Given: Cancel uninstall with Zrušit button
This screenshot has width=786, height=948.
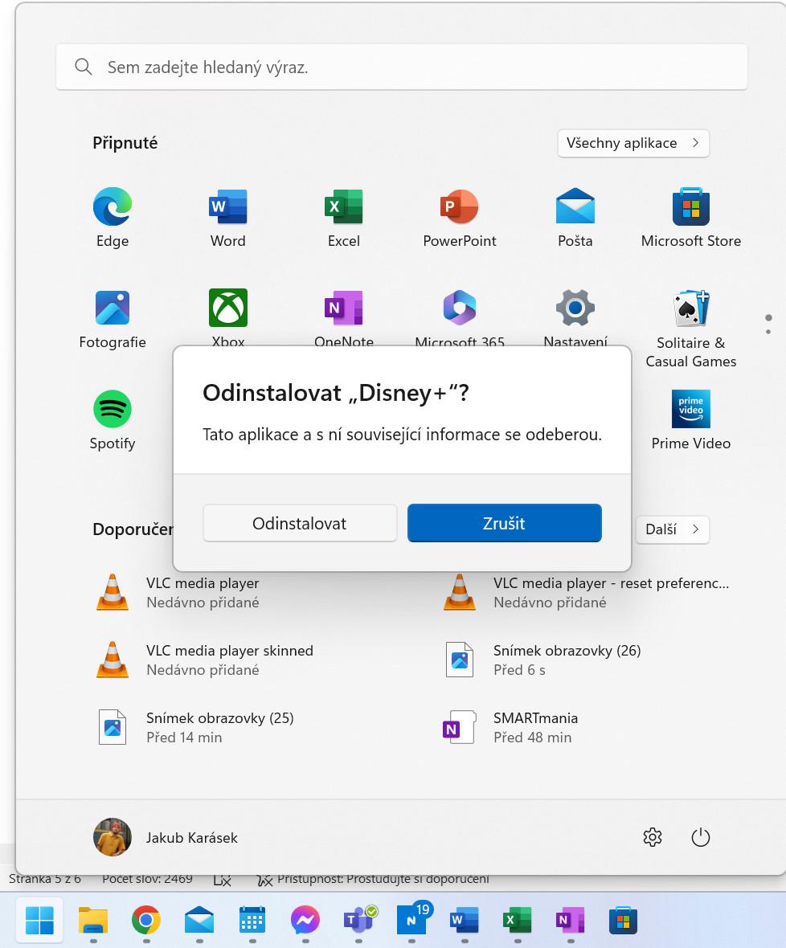Looking at the screenshot, I should pos(504,523).
